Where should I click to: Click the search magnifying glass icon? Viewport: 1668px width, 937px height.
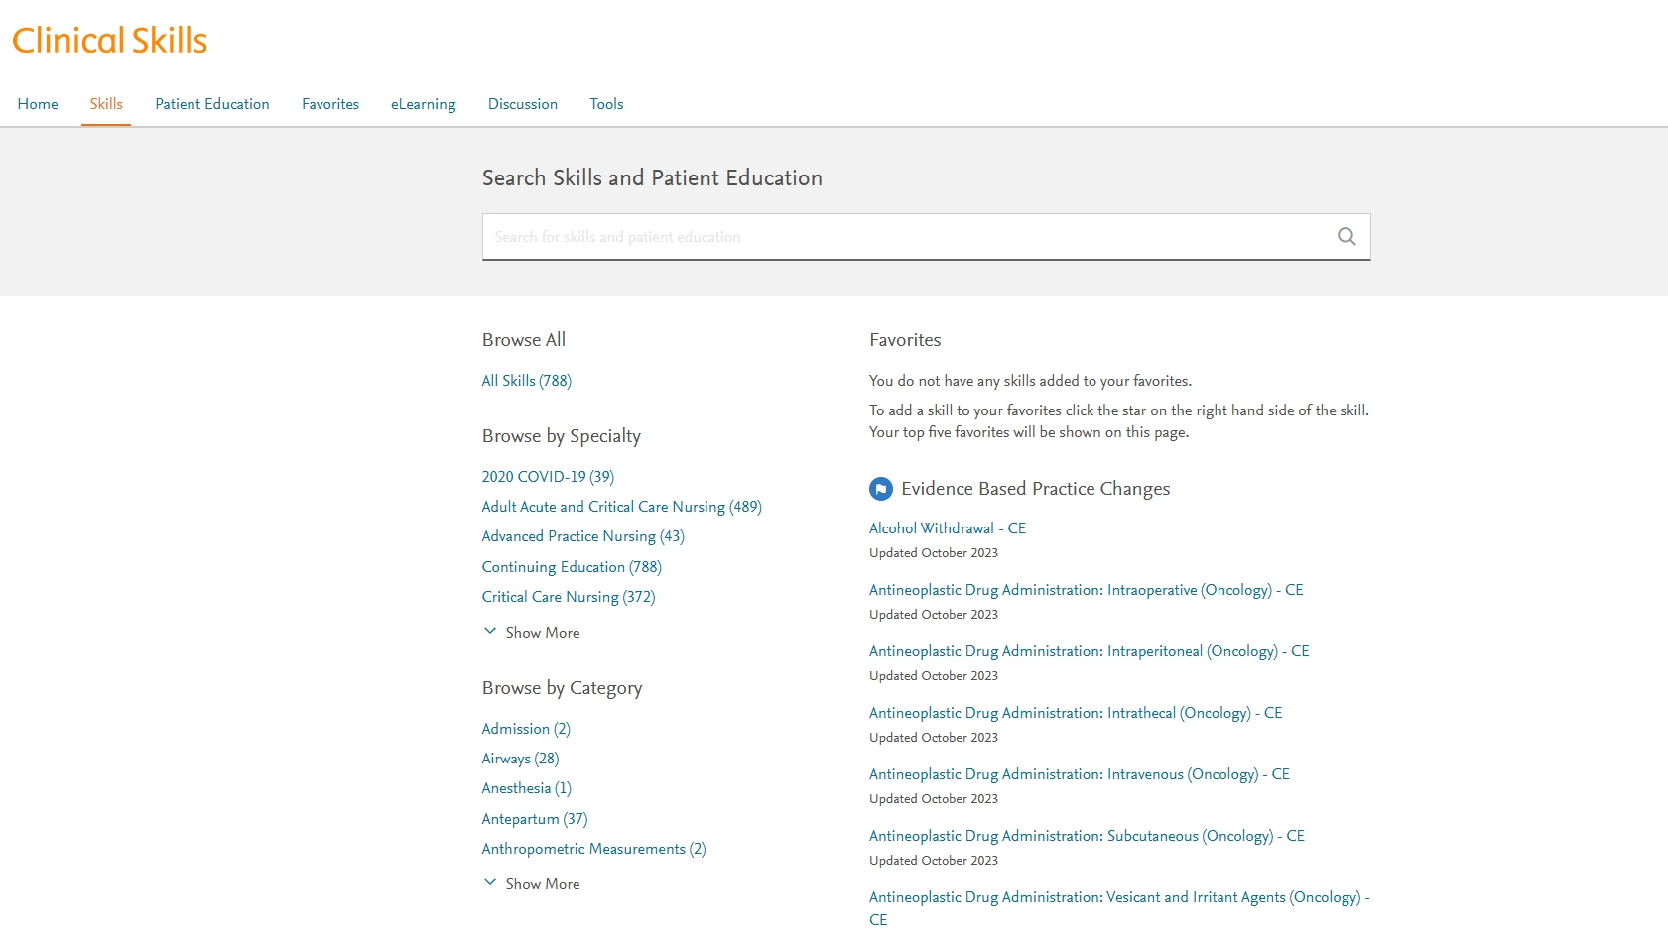point(1346,237)
